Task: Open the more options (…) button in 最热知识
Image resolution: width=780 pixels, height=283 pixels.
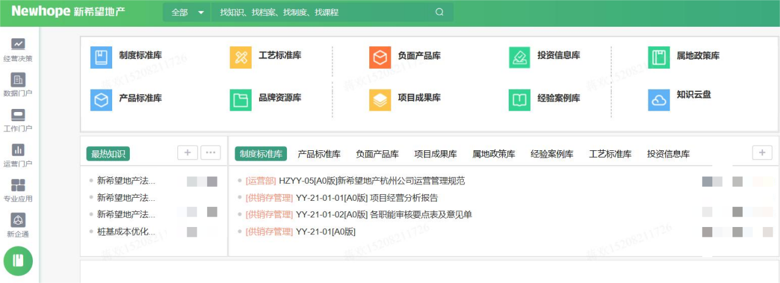Action: (x=210, y=153)
